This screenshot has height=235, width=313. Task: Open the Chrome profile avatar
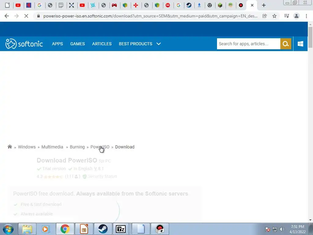click(296, 16)
